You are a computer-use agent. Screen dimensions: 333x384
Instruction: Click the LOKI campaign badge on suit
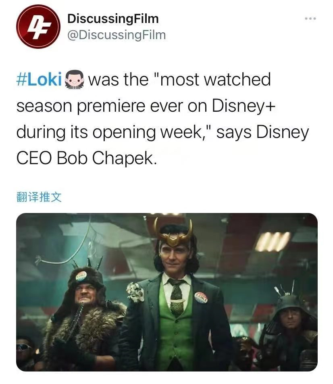[201, 298]
